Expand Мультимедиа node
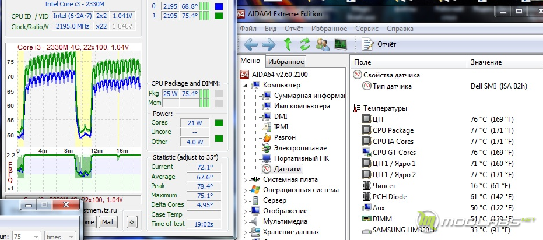The image size is (543, 240). [x=245, y=222]
